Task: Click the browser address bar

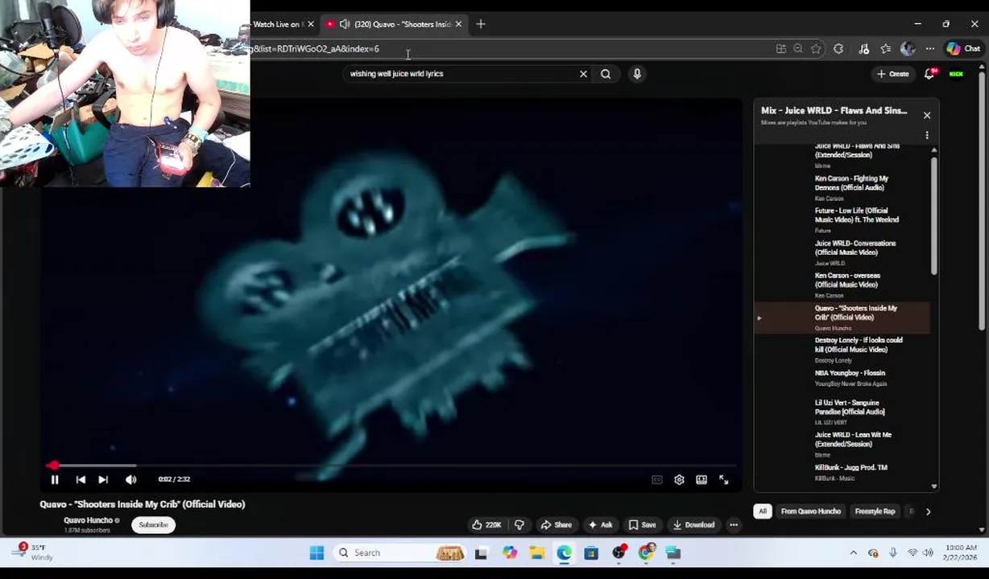Action: tap(507, 49)
